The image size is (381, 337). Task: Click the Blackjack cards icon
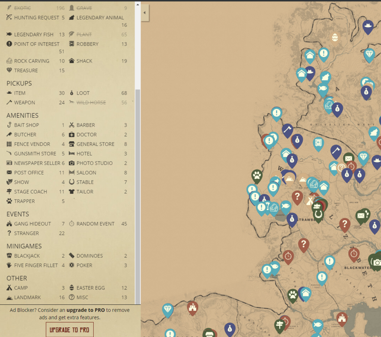[9, 256]
